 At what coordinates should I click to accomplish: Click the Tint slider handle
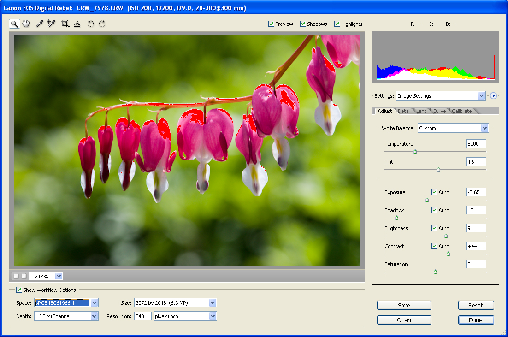(x=439, y=170)
